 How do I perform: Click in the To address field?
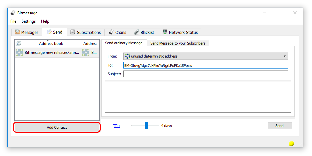[206, 65]
